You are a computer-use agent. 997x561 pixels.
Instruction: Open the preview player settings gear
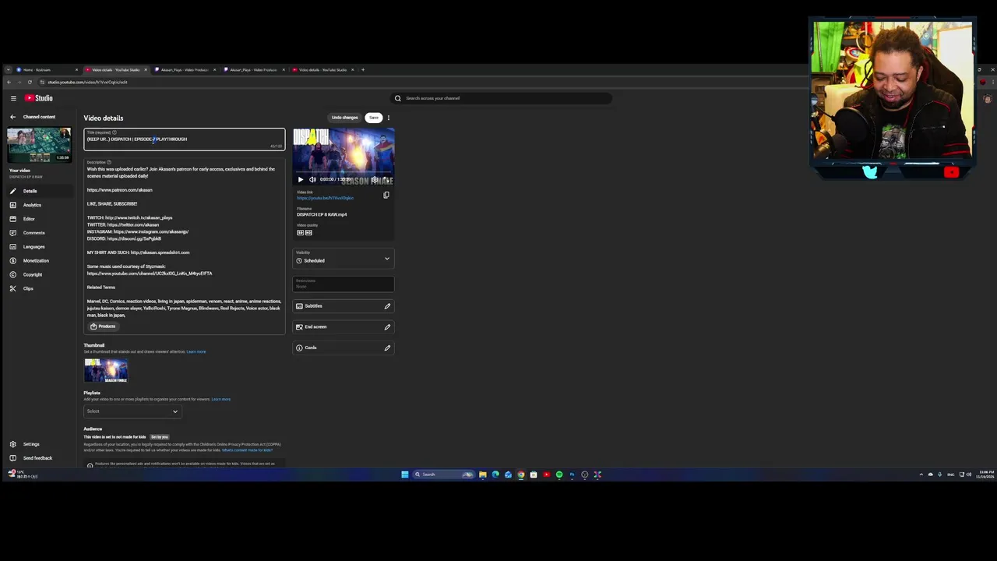tap(375, 179)
